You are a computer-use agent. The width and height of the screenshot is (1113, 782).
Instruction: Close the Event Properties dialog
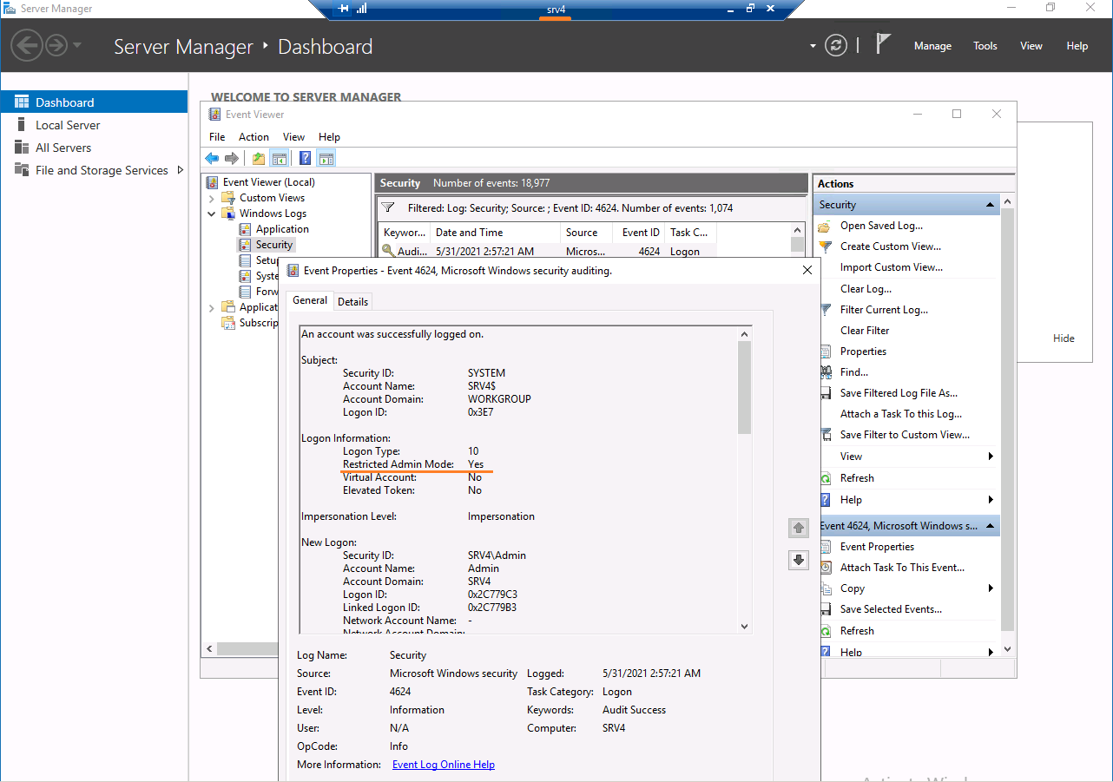point(807,270)
